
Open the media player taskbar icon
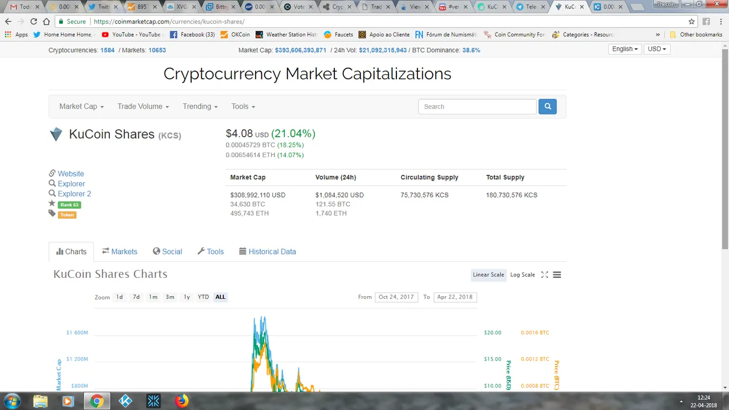tap(68, 401)
